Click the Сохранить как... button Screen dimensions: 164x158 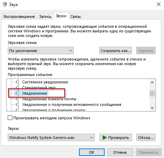click(x=116, y=51)
